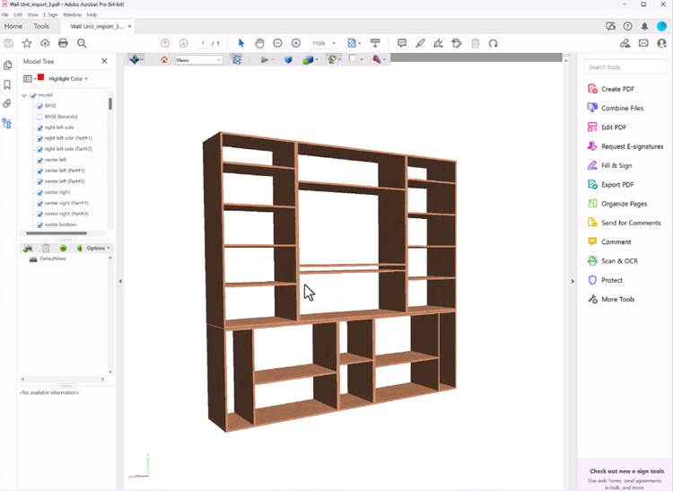Switch to the Tools tab
673x491 pixels.
(41, 26)
